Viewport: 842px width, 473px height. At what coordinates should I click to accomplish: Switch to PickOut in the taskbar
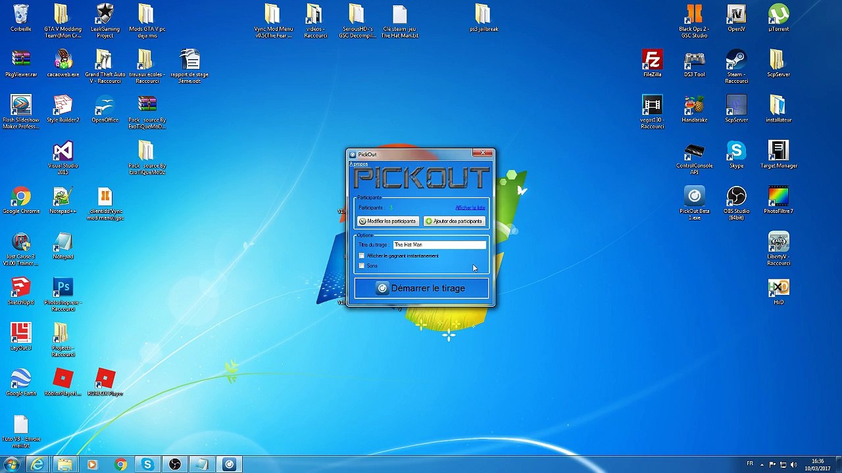tap(229, 464)
